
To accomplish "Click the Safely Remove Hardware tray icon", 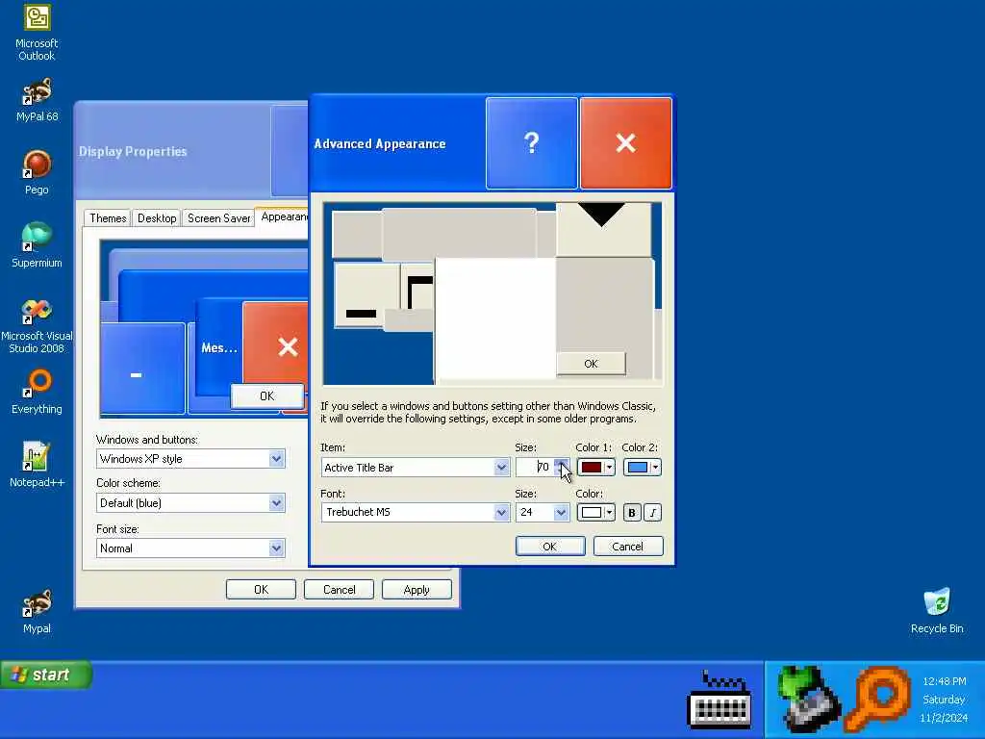I will 807,699.
